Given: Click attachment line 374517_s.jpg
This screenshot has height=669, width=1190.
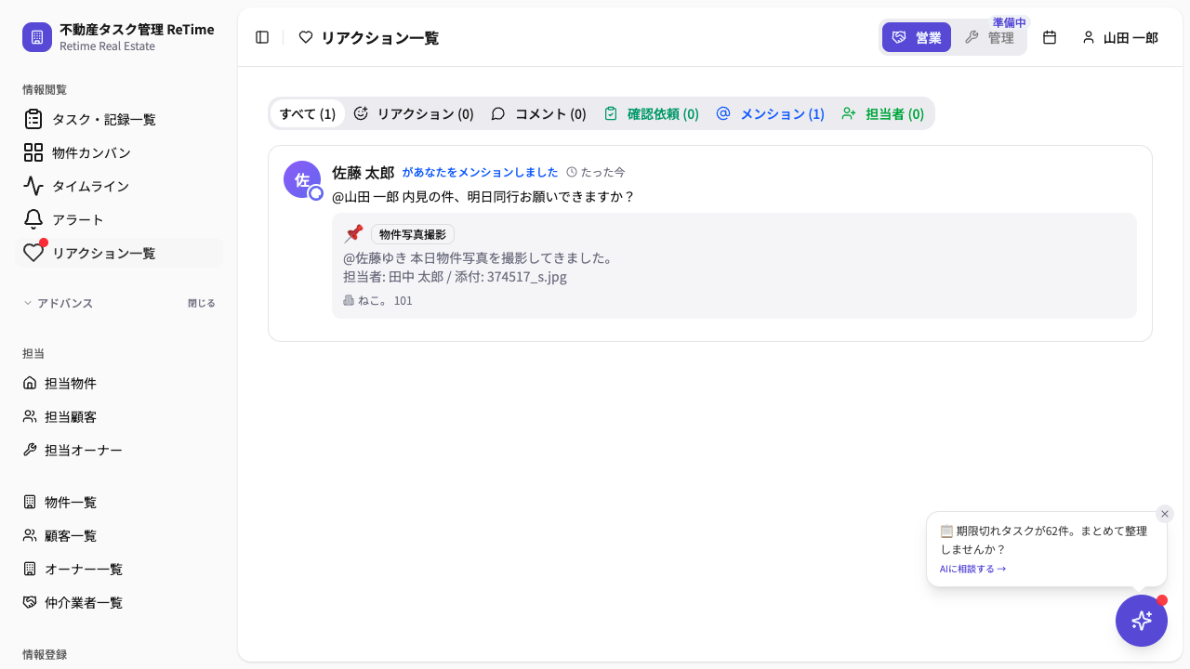Looking at the screenshot, I should point(455,276).
